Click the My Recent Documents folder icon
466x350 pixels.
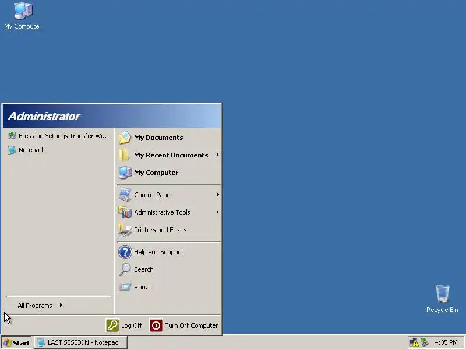click(124, 155)
